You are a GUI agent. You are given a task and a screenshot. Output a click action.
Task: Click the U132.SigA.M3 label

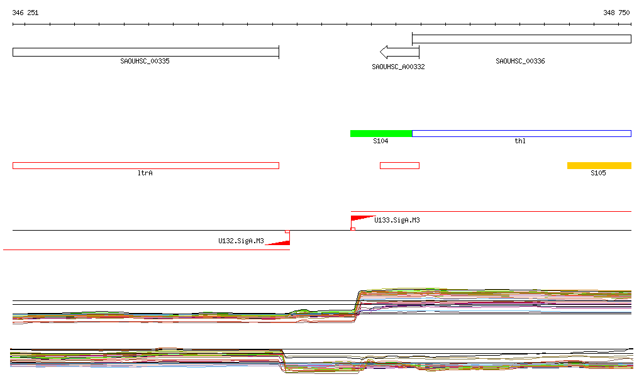(x=241, y=241)
